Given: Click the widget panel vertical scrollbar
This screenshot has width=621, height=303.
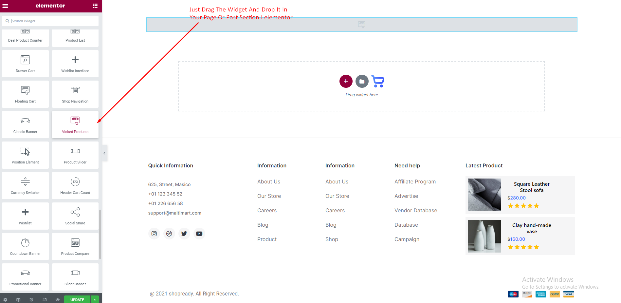Looking at the screenshot, I should tap(100, 234).
